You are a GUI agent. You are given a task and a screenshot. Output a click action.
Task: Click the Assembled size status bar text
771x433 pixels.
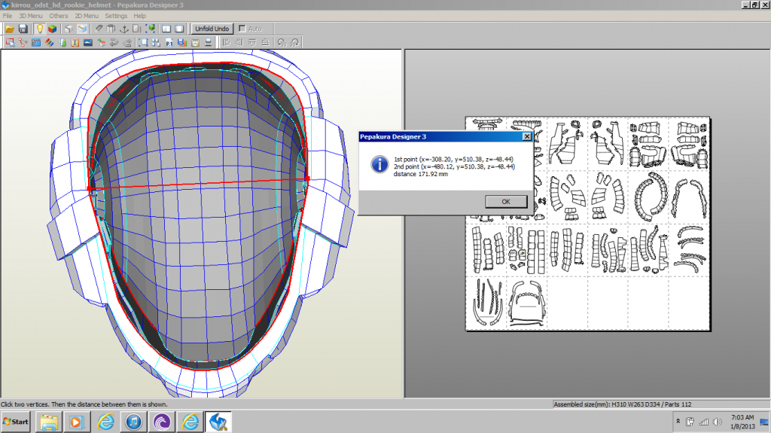pos(623,404)
